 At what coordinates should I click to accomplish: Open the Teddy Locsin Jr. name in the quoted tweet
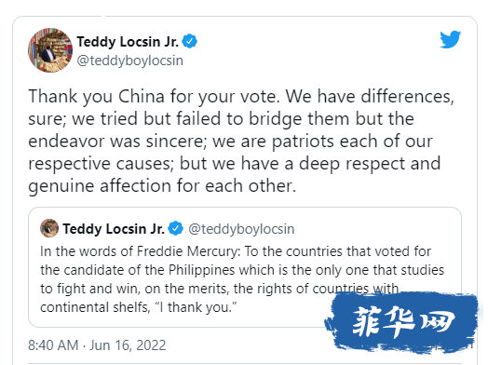(x=114, y=229)
